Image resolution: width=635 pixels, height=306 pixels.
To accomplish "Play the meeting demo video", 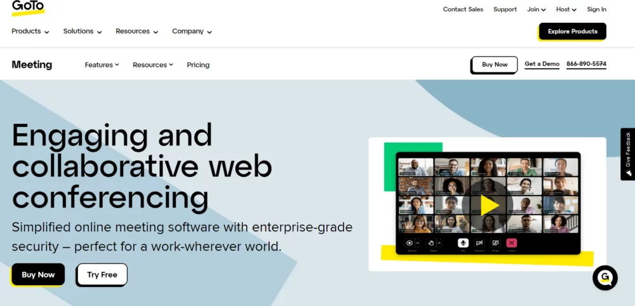I will point(488,205).
